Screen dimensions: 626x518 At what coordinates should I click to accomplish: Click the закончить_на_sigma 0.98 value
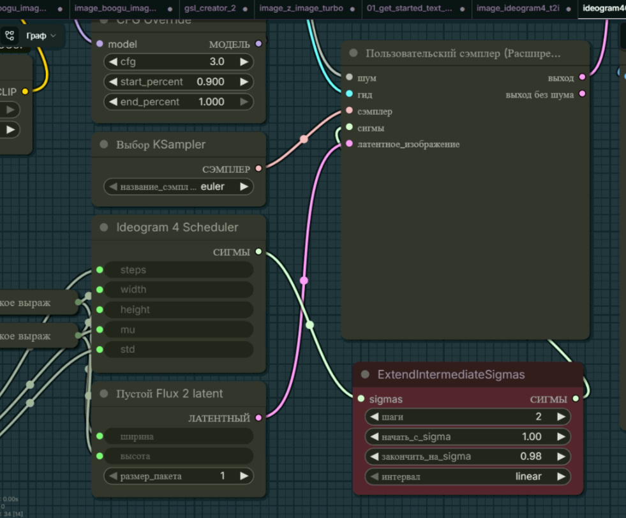pyautogui.click(x=531, y=457)
